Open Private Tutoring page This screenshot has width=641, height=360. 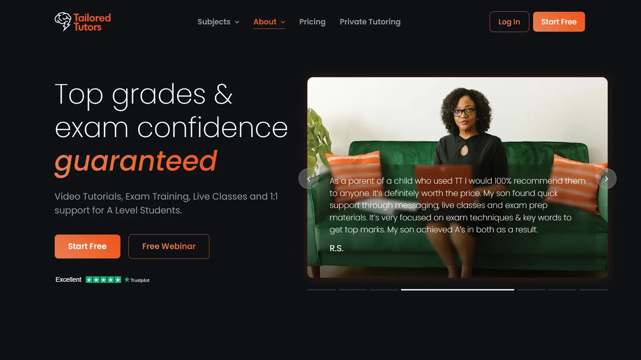point(370,22)
